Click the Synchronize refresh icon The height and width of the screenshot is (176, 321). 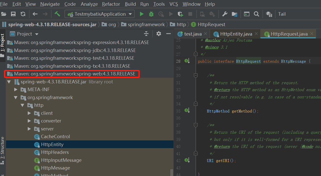pyautogui.click(x=23, y=14)
